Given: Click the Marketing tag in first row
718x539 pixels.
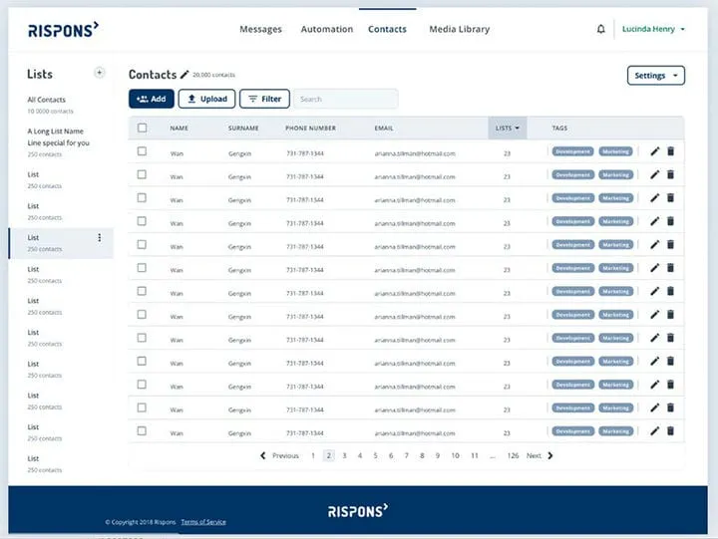Looking at the screenshot, I should tap(616, 151).
